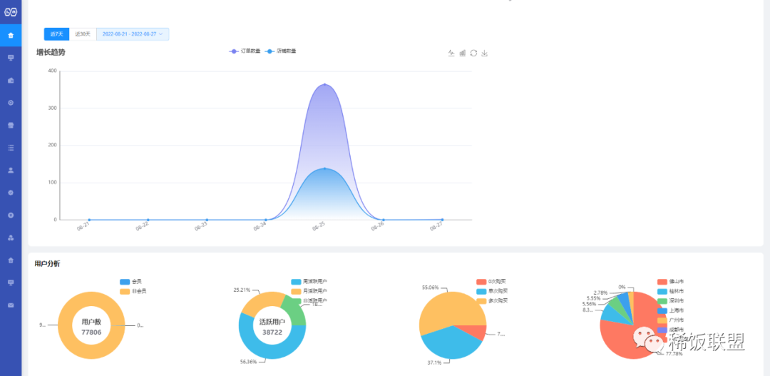Click the 400 y-axis label
Image resolution: width=770 pixels, height=376 pixels.
[x=53, y=71]
